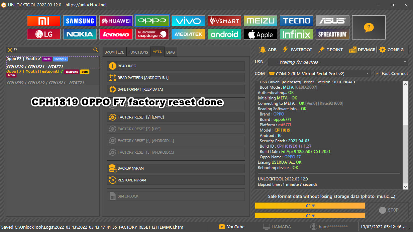Click SAFE FORMAT [KEEP DATA] button
Viewport: 413px width, 232px height.
point(176,89)
